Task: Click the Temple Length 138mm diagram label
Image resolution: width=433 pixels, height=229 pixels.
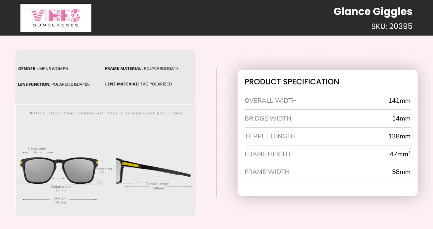Action: (158, 186)
